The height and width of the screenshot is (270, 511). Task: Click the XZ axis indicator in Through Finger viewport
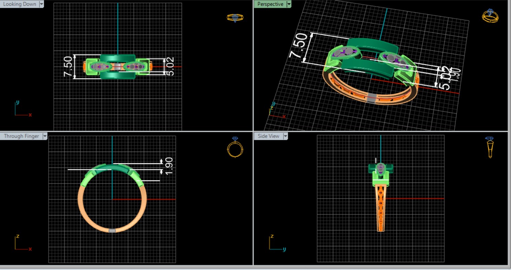(22, 243)
